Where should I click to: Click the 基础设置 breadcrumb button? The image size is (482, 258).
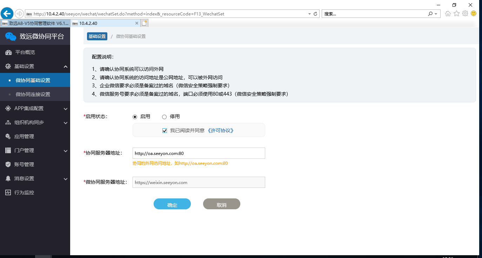(97, 36)
